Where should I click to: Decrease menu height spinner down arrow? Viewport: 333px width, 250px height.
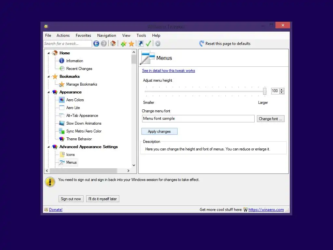282,92
